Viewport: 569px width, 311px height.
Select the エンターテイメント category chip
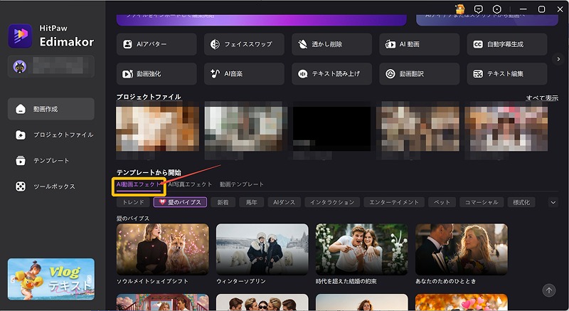394,202
